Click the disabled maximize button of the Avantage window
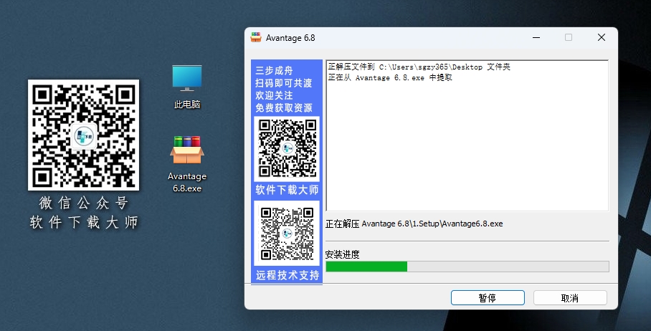This screenshot has height=331, width=651. pos(569,37)
